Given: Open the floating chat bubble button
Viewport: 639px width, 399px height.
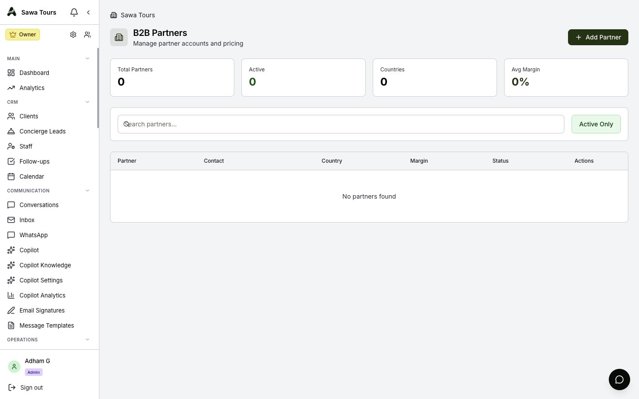Looking at the screenshot, I should [x=619, y=379].
